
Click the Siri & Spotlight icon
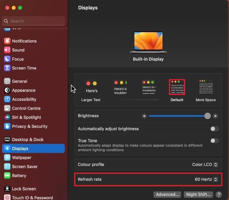pyautogui.click(x=7, y=117)
